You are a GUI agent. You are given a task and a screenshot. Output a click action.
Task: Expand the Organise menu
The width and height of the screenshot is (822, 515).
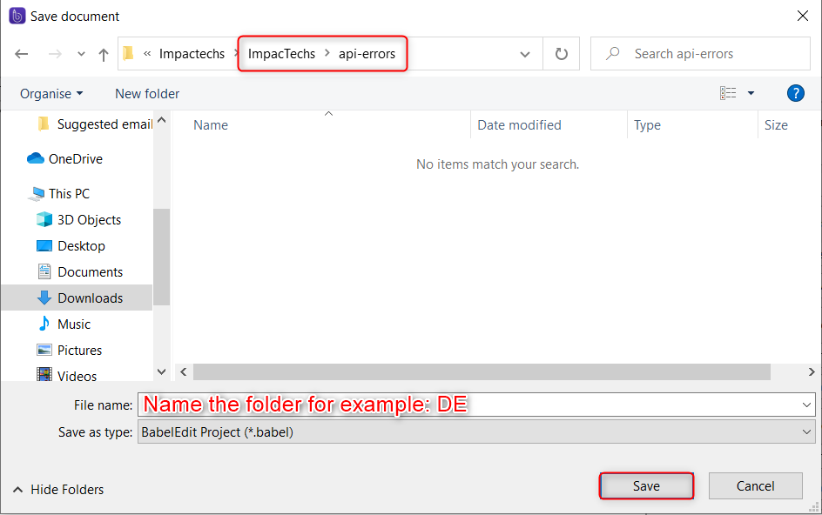51,93
